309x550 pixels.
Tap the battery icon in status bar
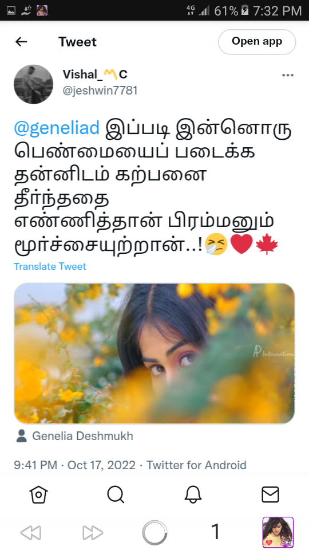click(x=245, y=10)
